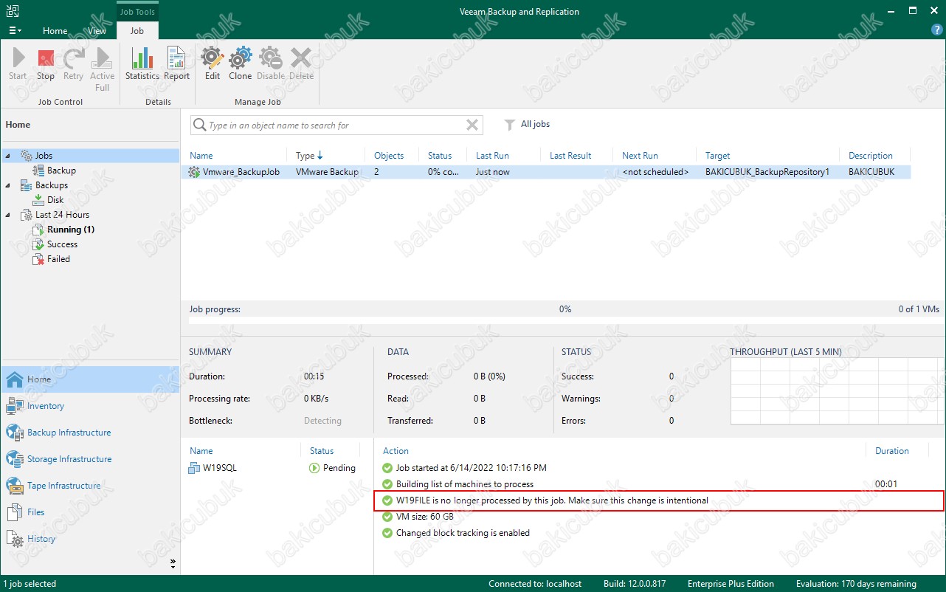The height and width of the screenshot is (592, 946).
Task: Click Action column header
Action: pos(396,451)
